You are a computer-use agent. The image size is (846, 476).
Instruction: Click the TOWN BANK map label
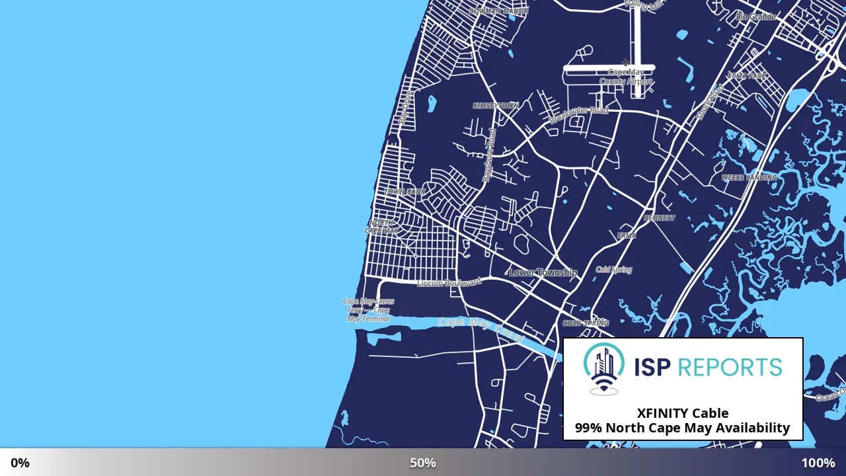point(405,192)
